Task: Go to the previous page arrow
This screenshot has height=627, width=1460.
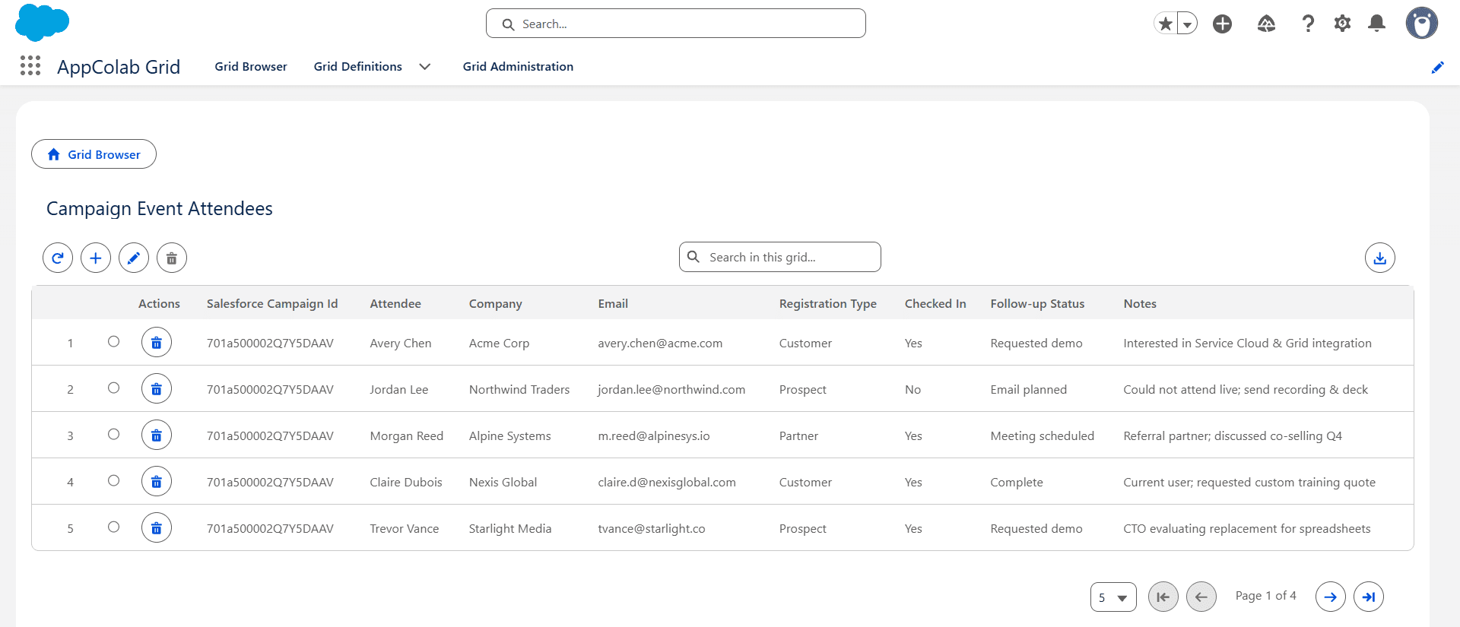Action: pos(1201,597)
